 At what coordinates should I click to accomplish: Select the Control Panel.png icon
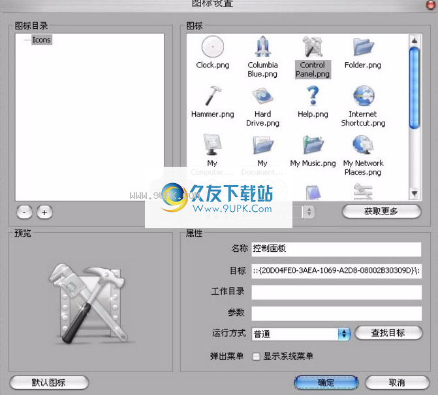[313, 47]
